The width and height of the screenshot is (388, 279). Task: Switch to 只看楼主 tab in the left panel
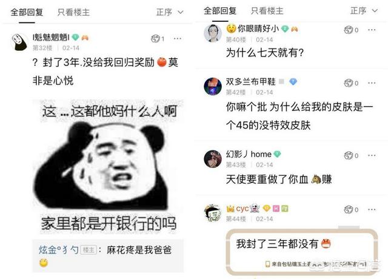[x=73, y=12]
